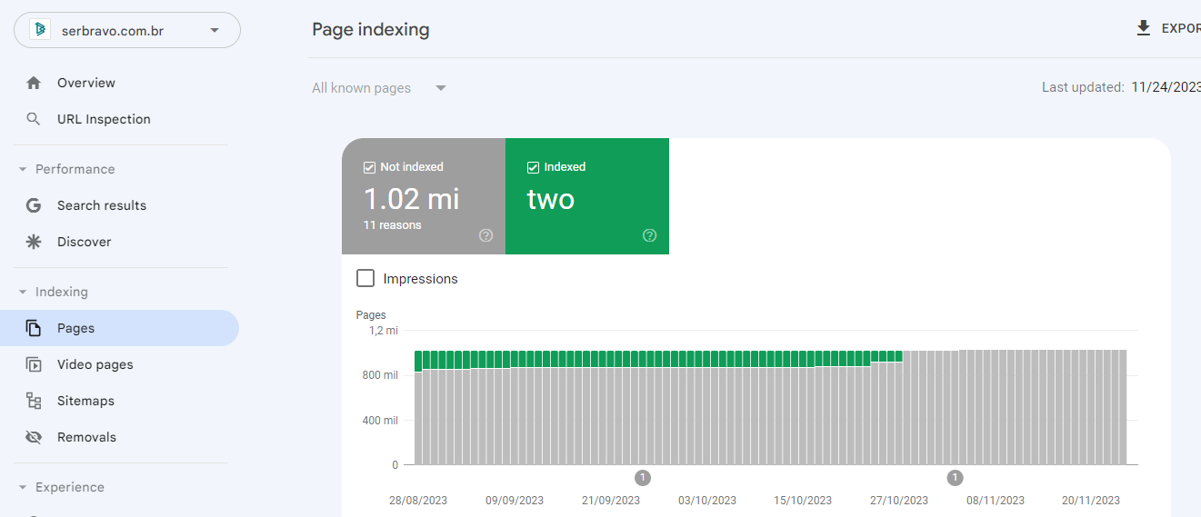Click the Discover asterisk icon
Screen dimensions: 1201x517
click(x=34, y=242)
